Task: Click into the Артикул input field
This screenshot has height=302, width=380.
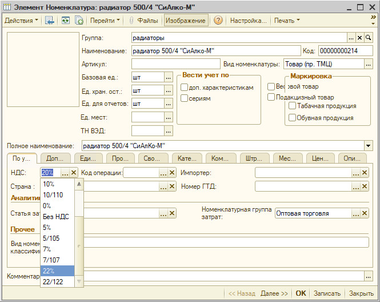Action: click(x=175, y=64)
